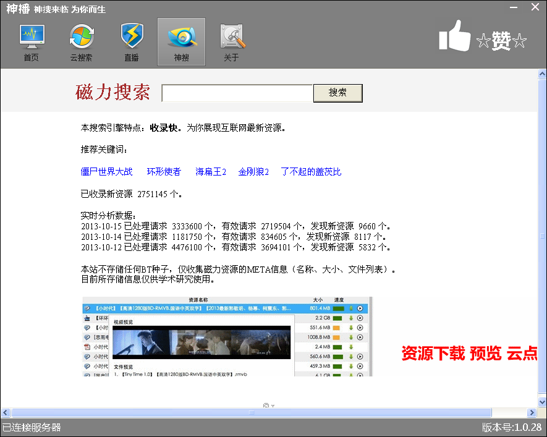The image size is (547, 437).
Task: Click the 磁力搜索 red heading logo
Action: point(112,93)
